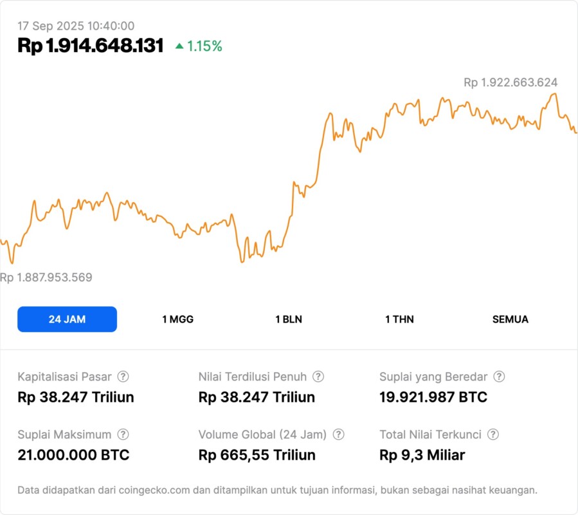Select the 24 JAM time range
This screenshot has height=515, width=578.
[x=67, y=319]
